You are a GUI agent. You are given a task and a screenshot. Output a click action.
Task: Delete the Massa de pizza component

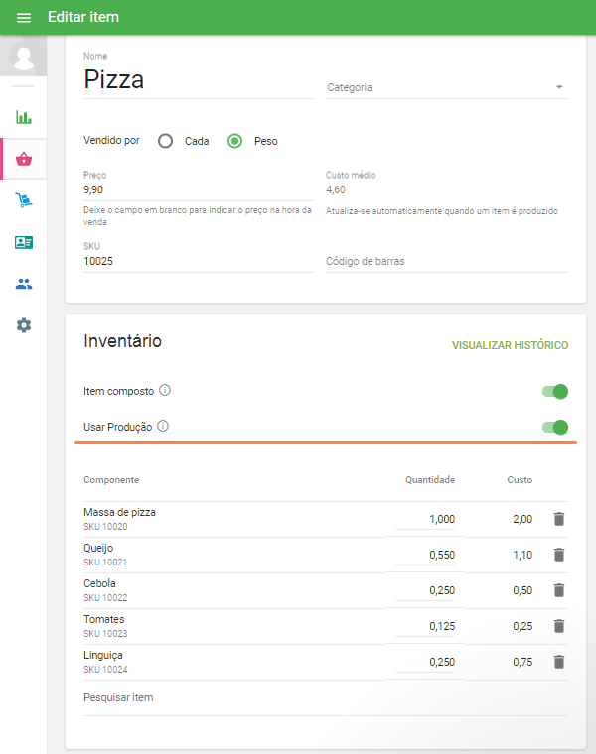pyautogui.click(x=558, y=519)
